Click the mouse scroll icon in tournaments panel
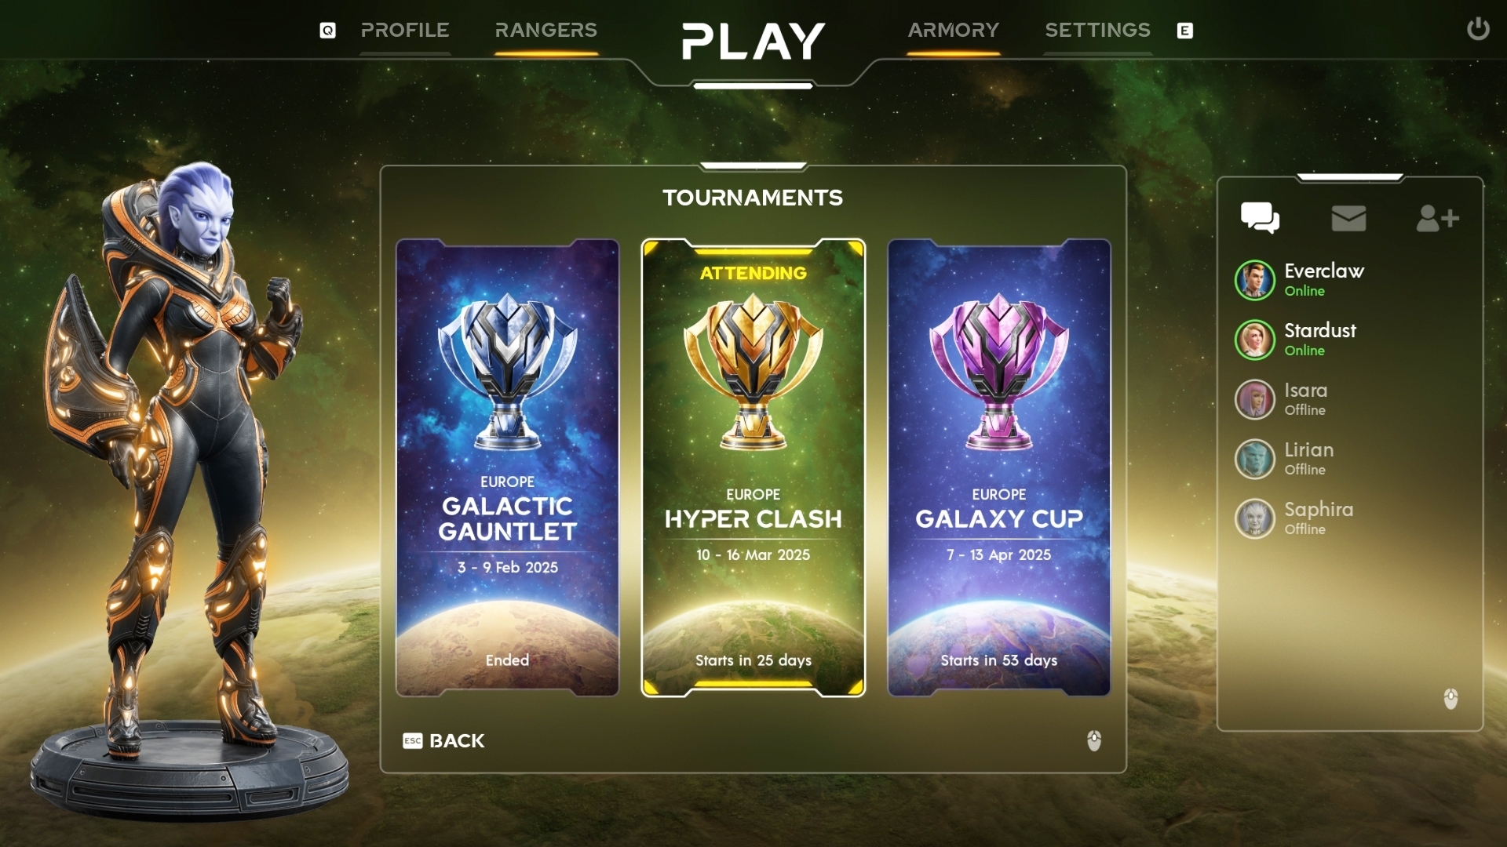This screenshot has width=1507, height=847. click(1094, 740)
